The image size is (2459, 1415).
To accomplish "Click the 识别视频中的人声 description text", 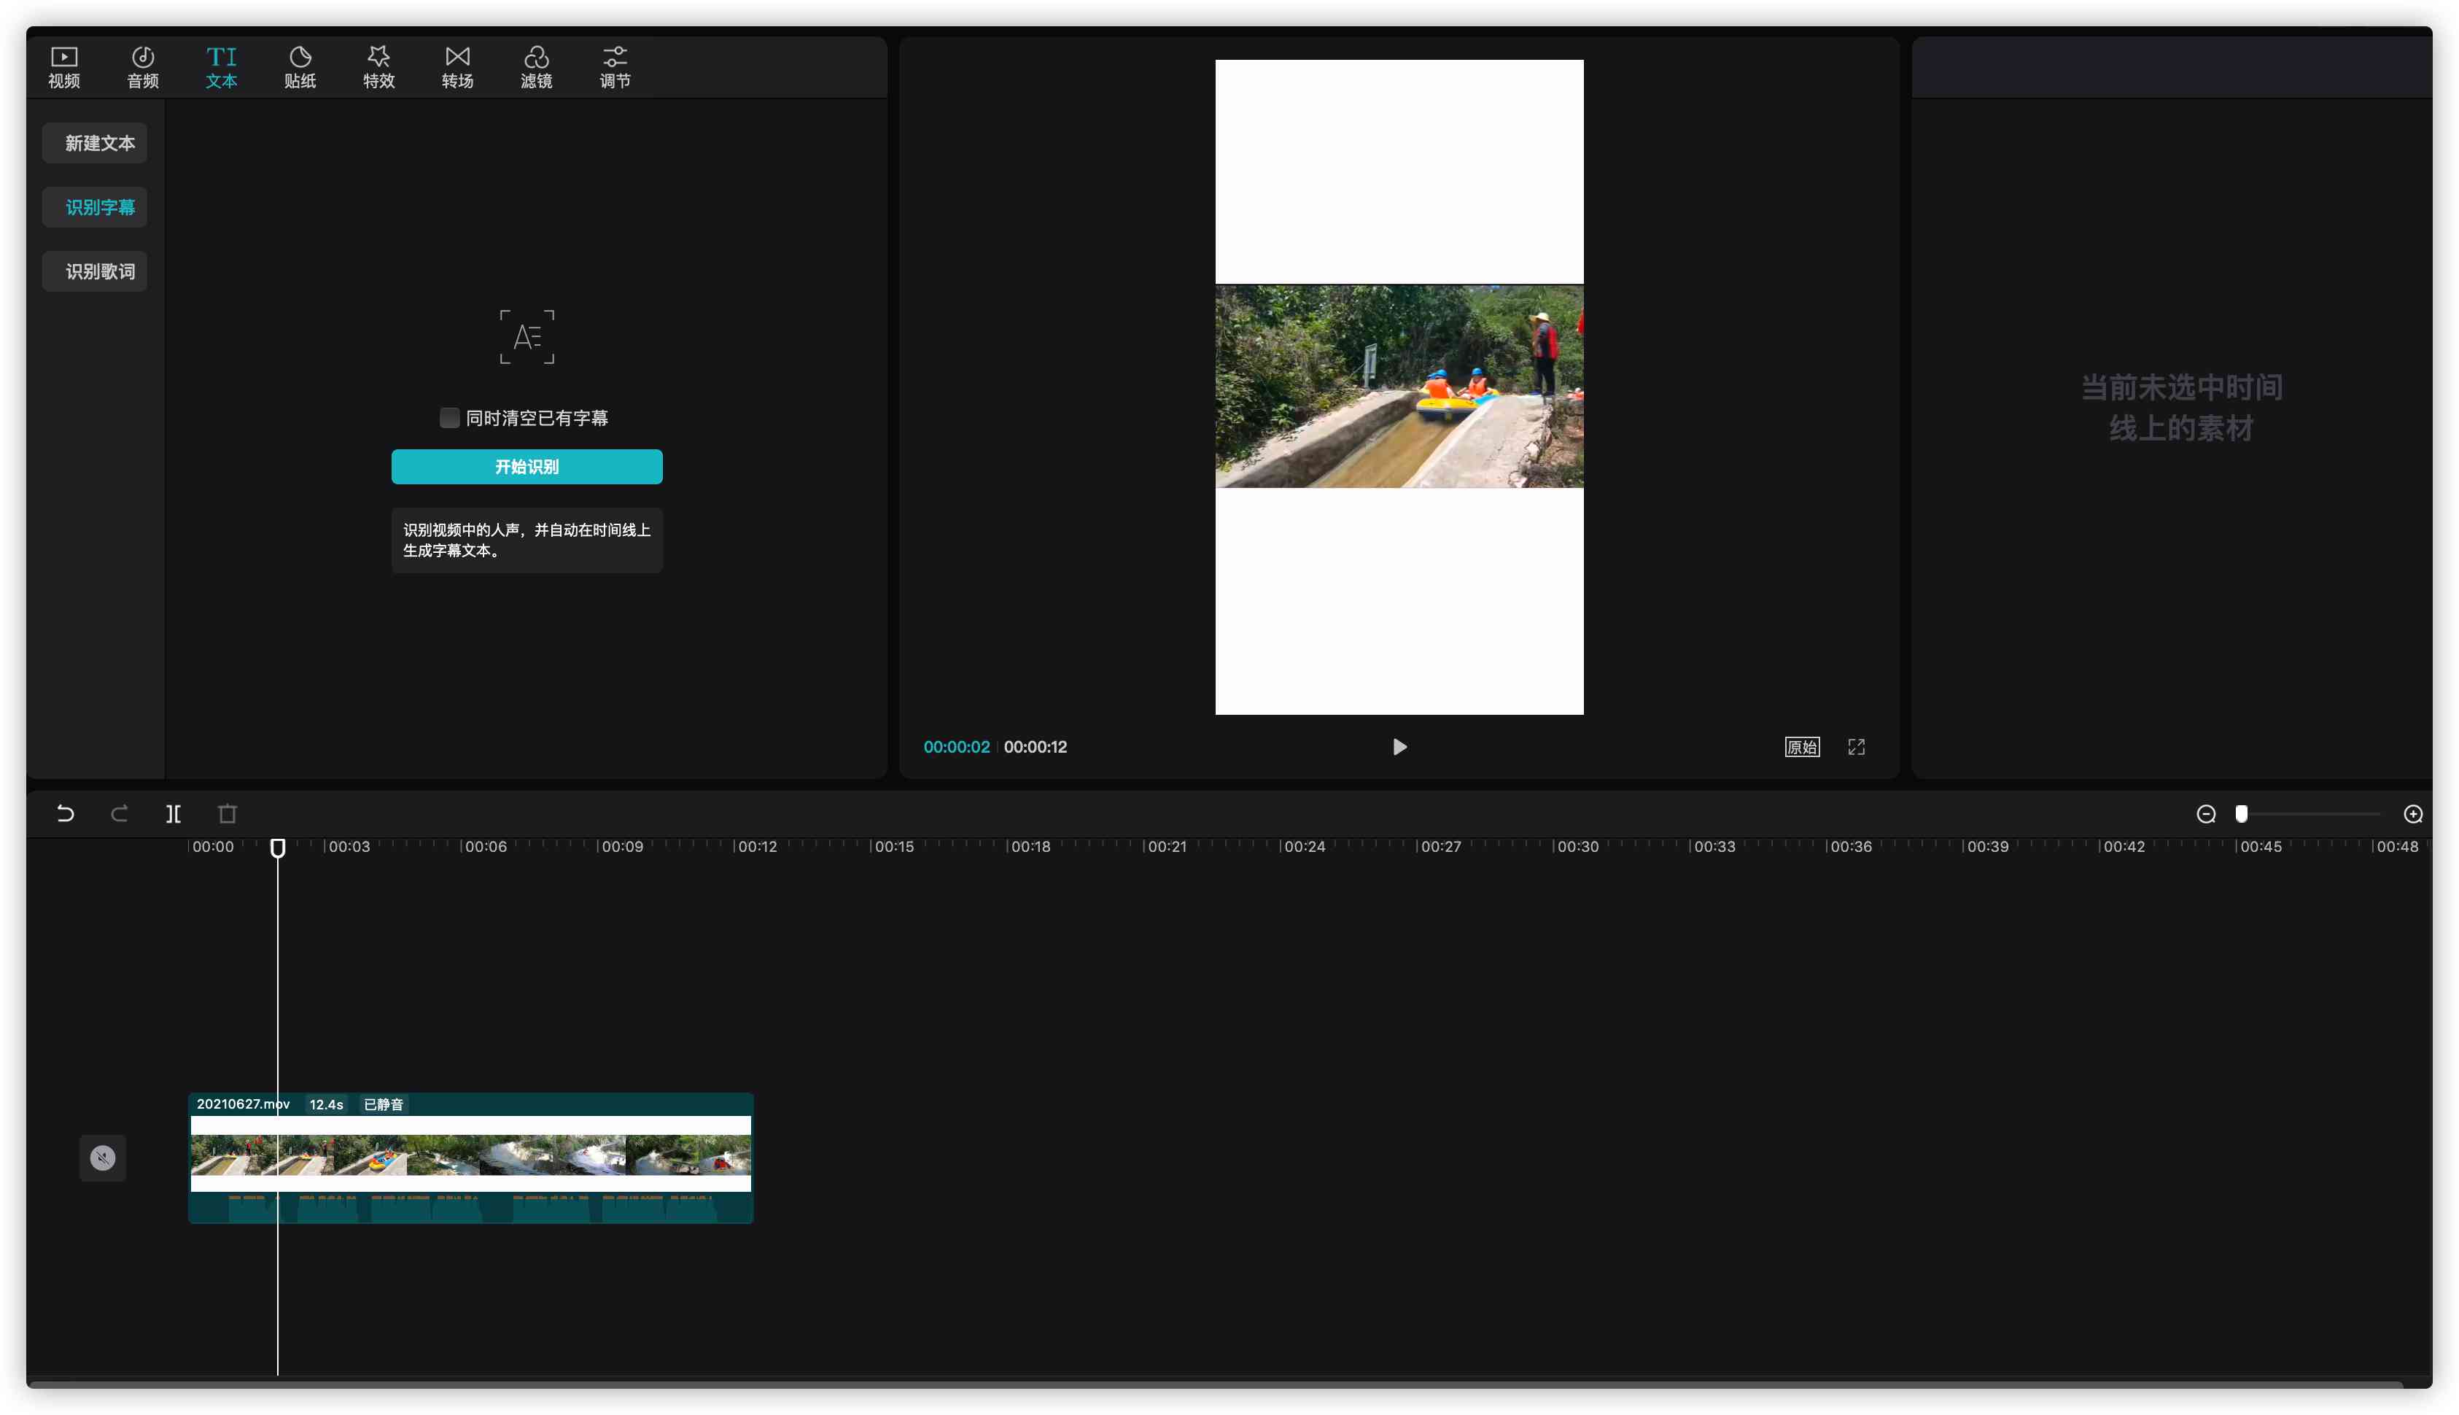I will pyautogui.click(x=527, y=539).
